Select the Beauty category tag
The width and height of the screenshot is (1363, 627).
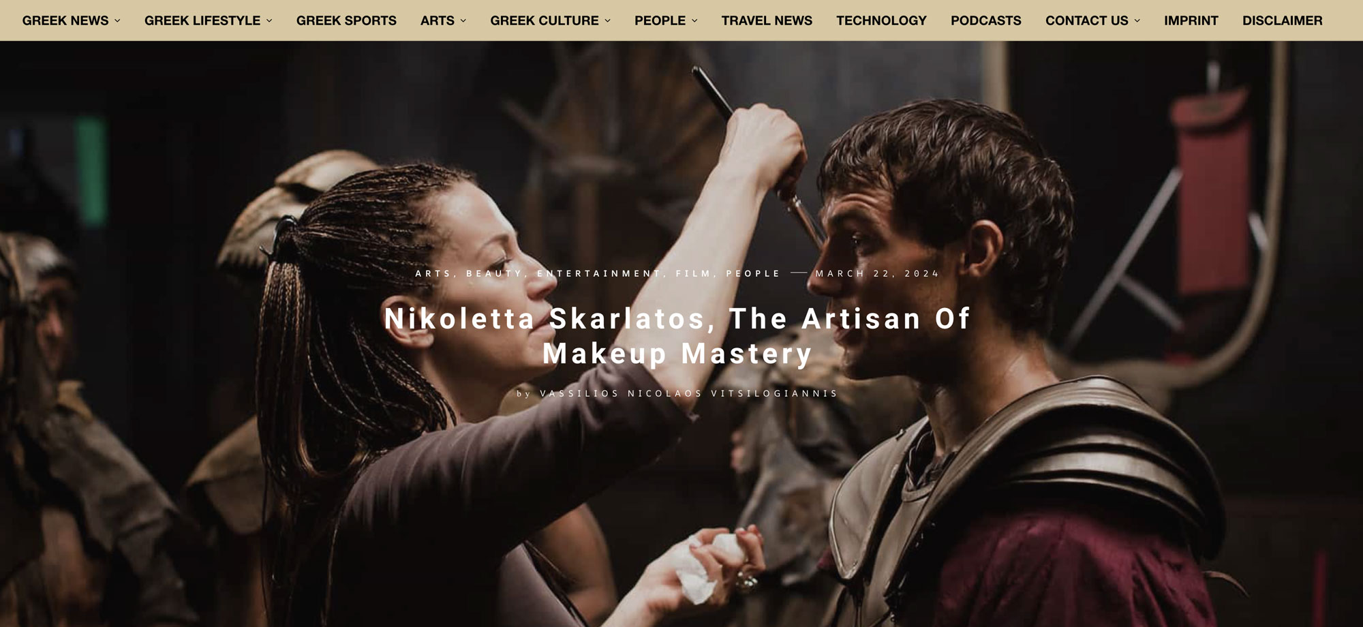point(494,273)
